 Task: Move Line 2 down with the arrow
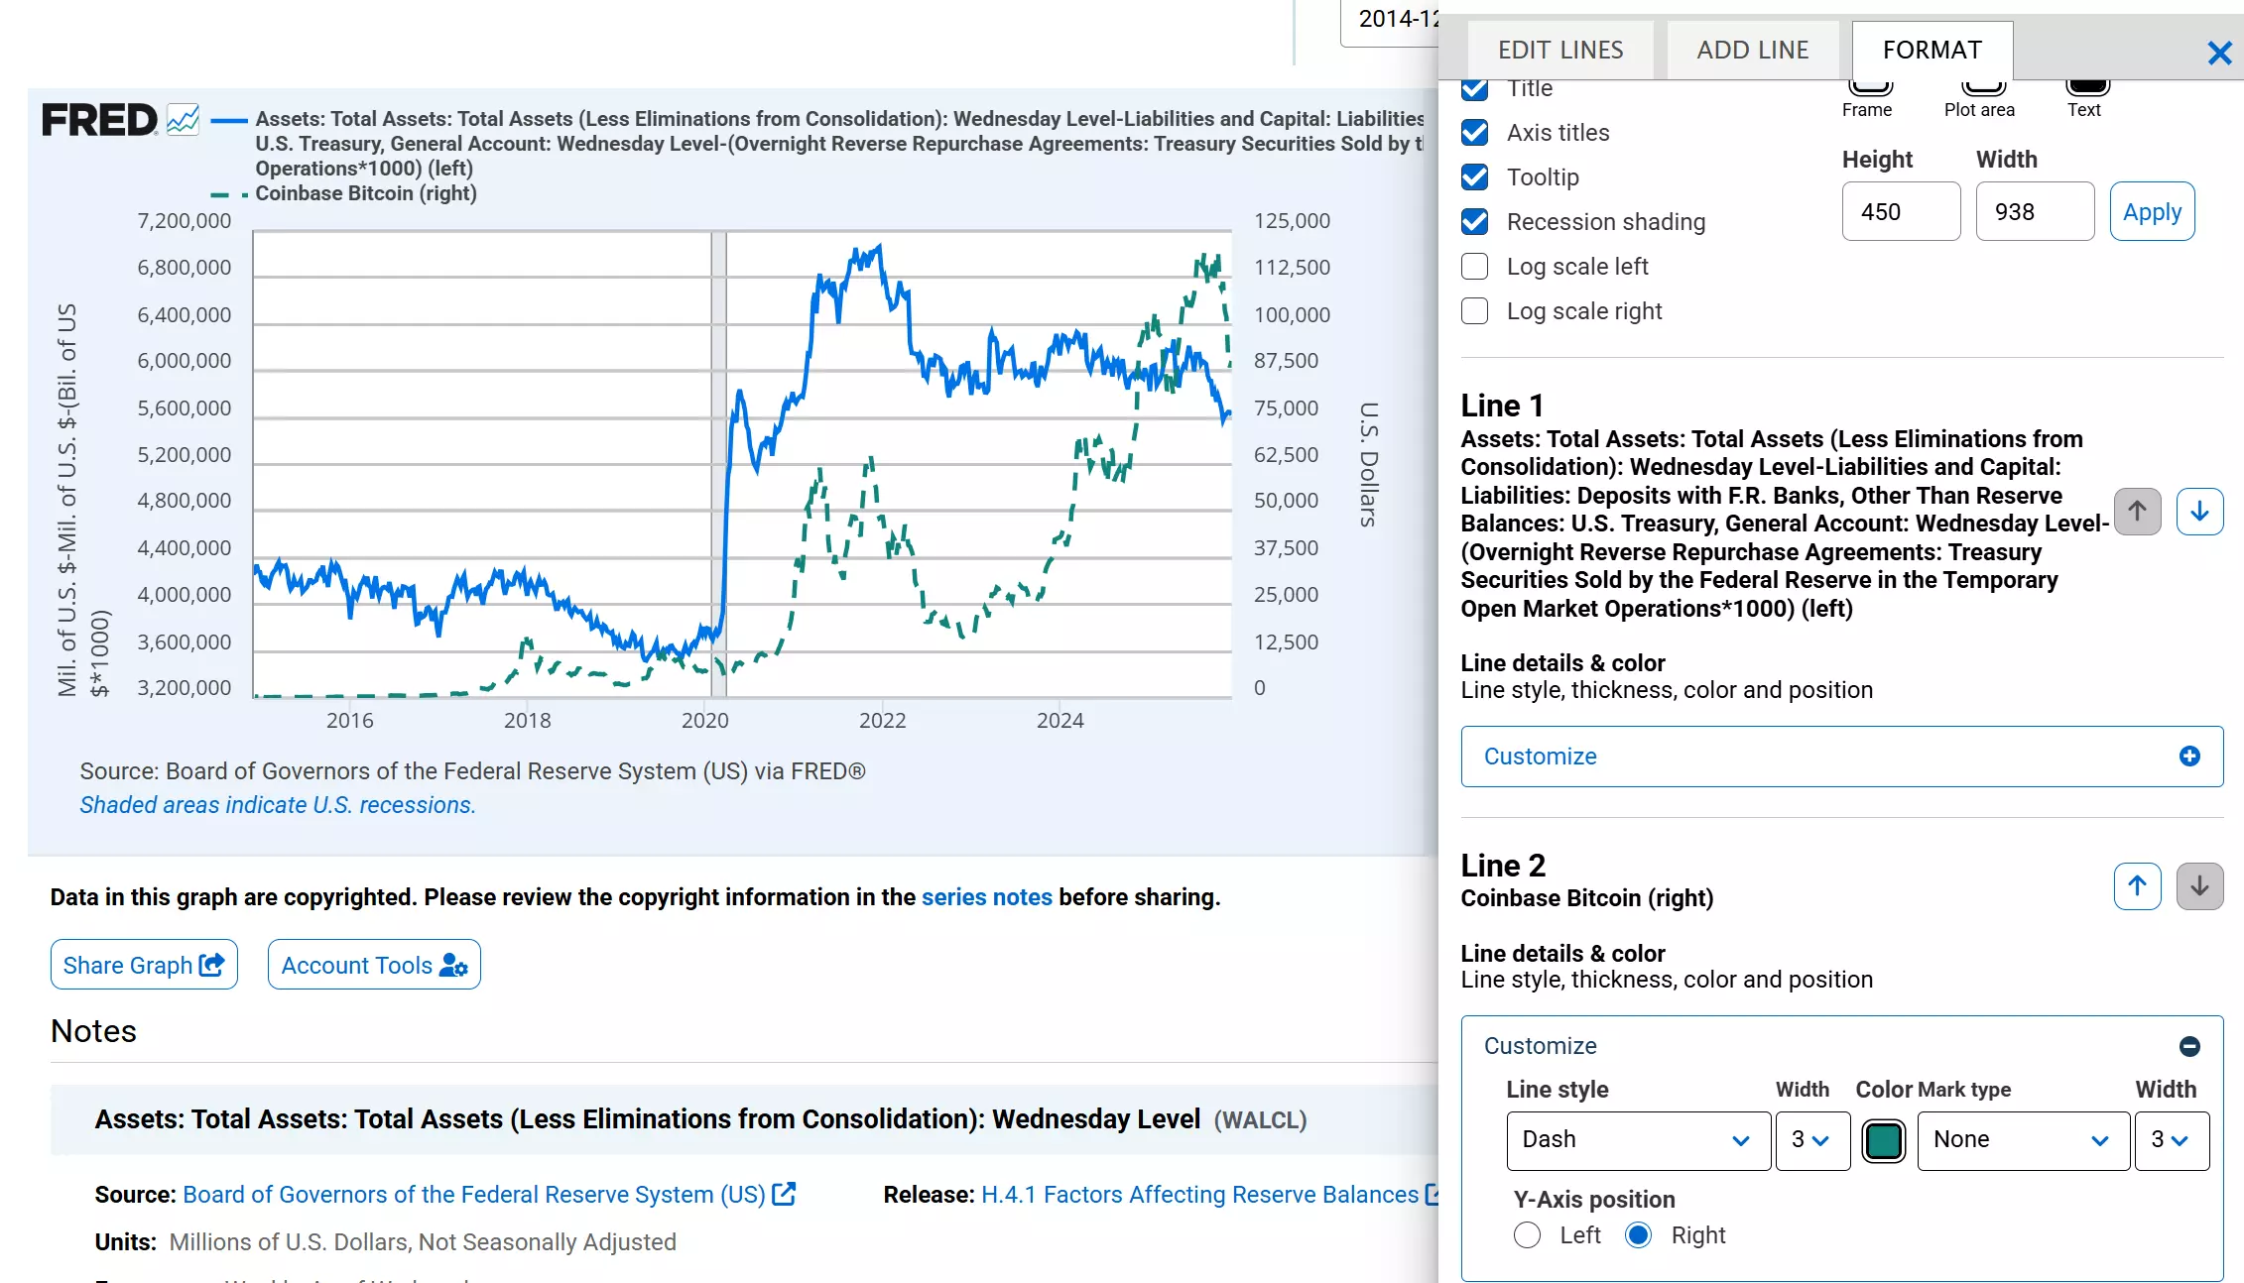(2199, 885)
